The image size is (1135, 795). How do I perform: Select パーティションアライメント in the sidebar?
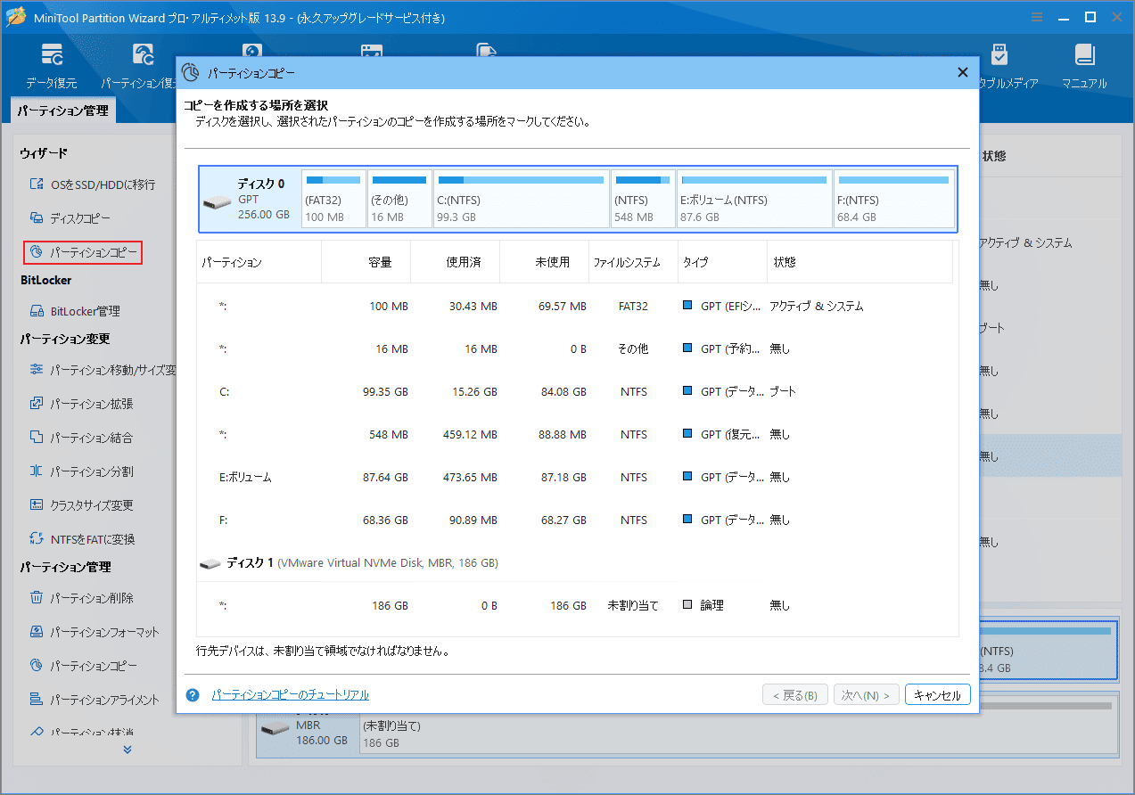(95, 700)
